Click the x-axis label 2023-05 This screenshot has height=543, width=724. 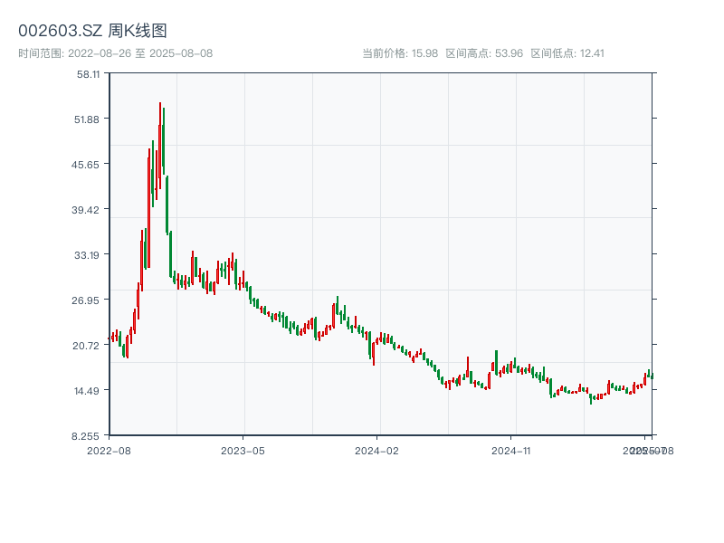pos(243,451)
